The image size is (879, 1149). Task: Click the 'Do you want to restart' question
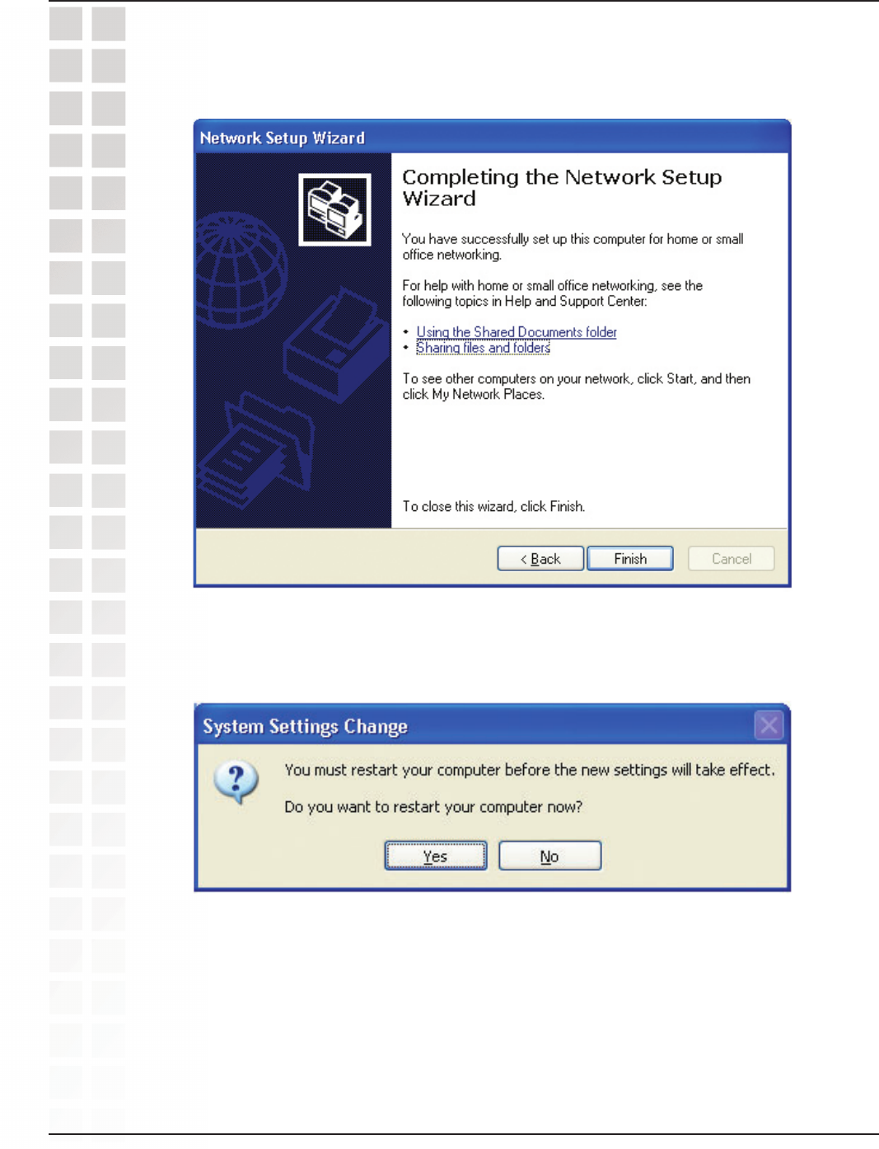(433, 806)
